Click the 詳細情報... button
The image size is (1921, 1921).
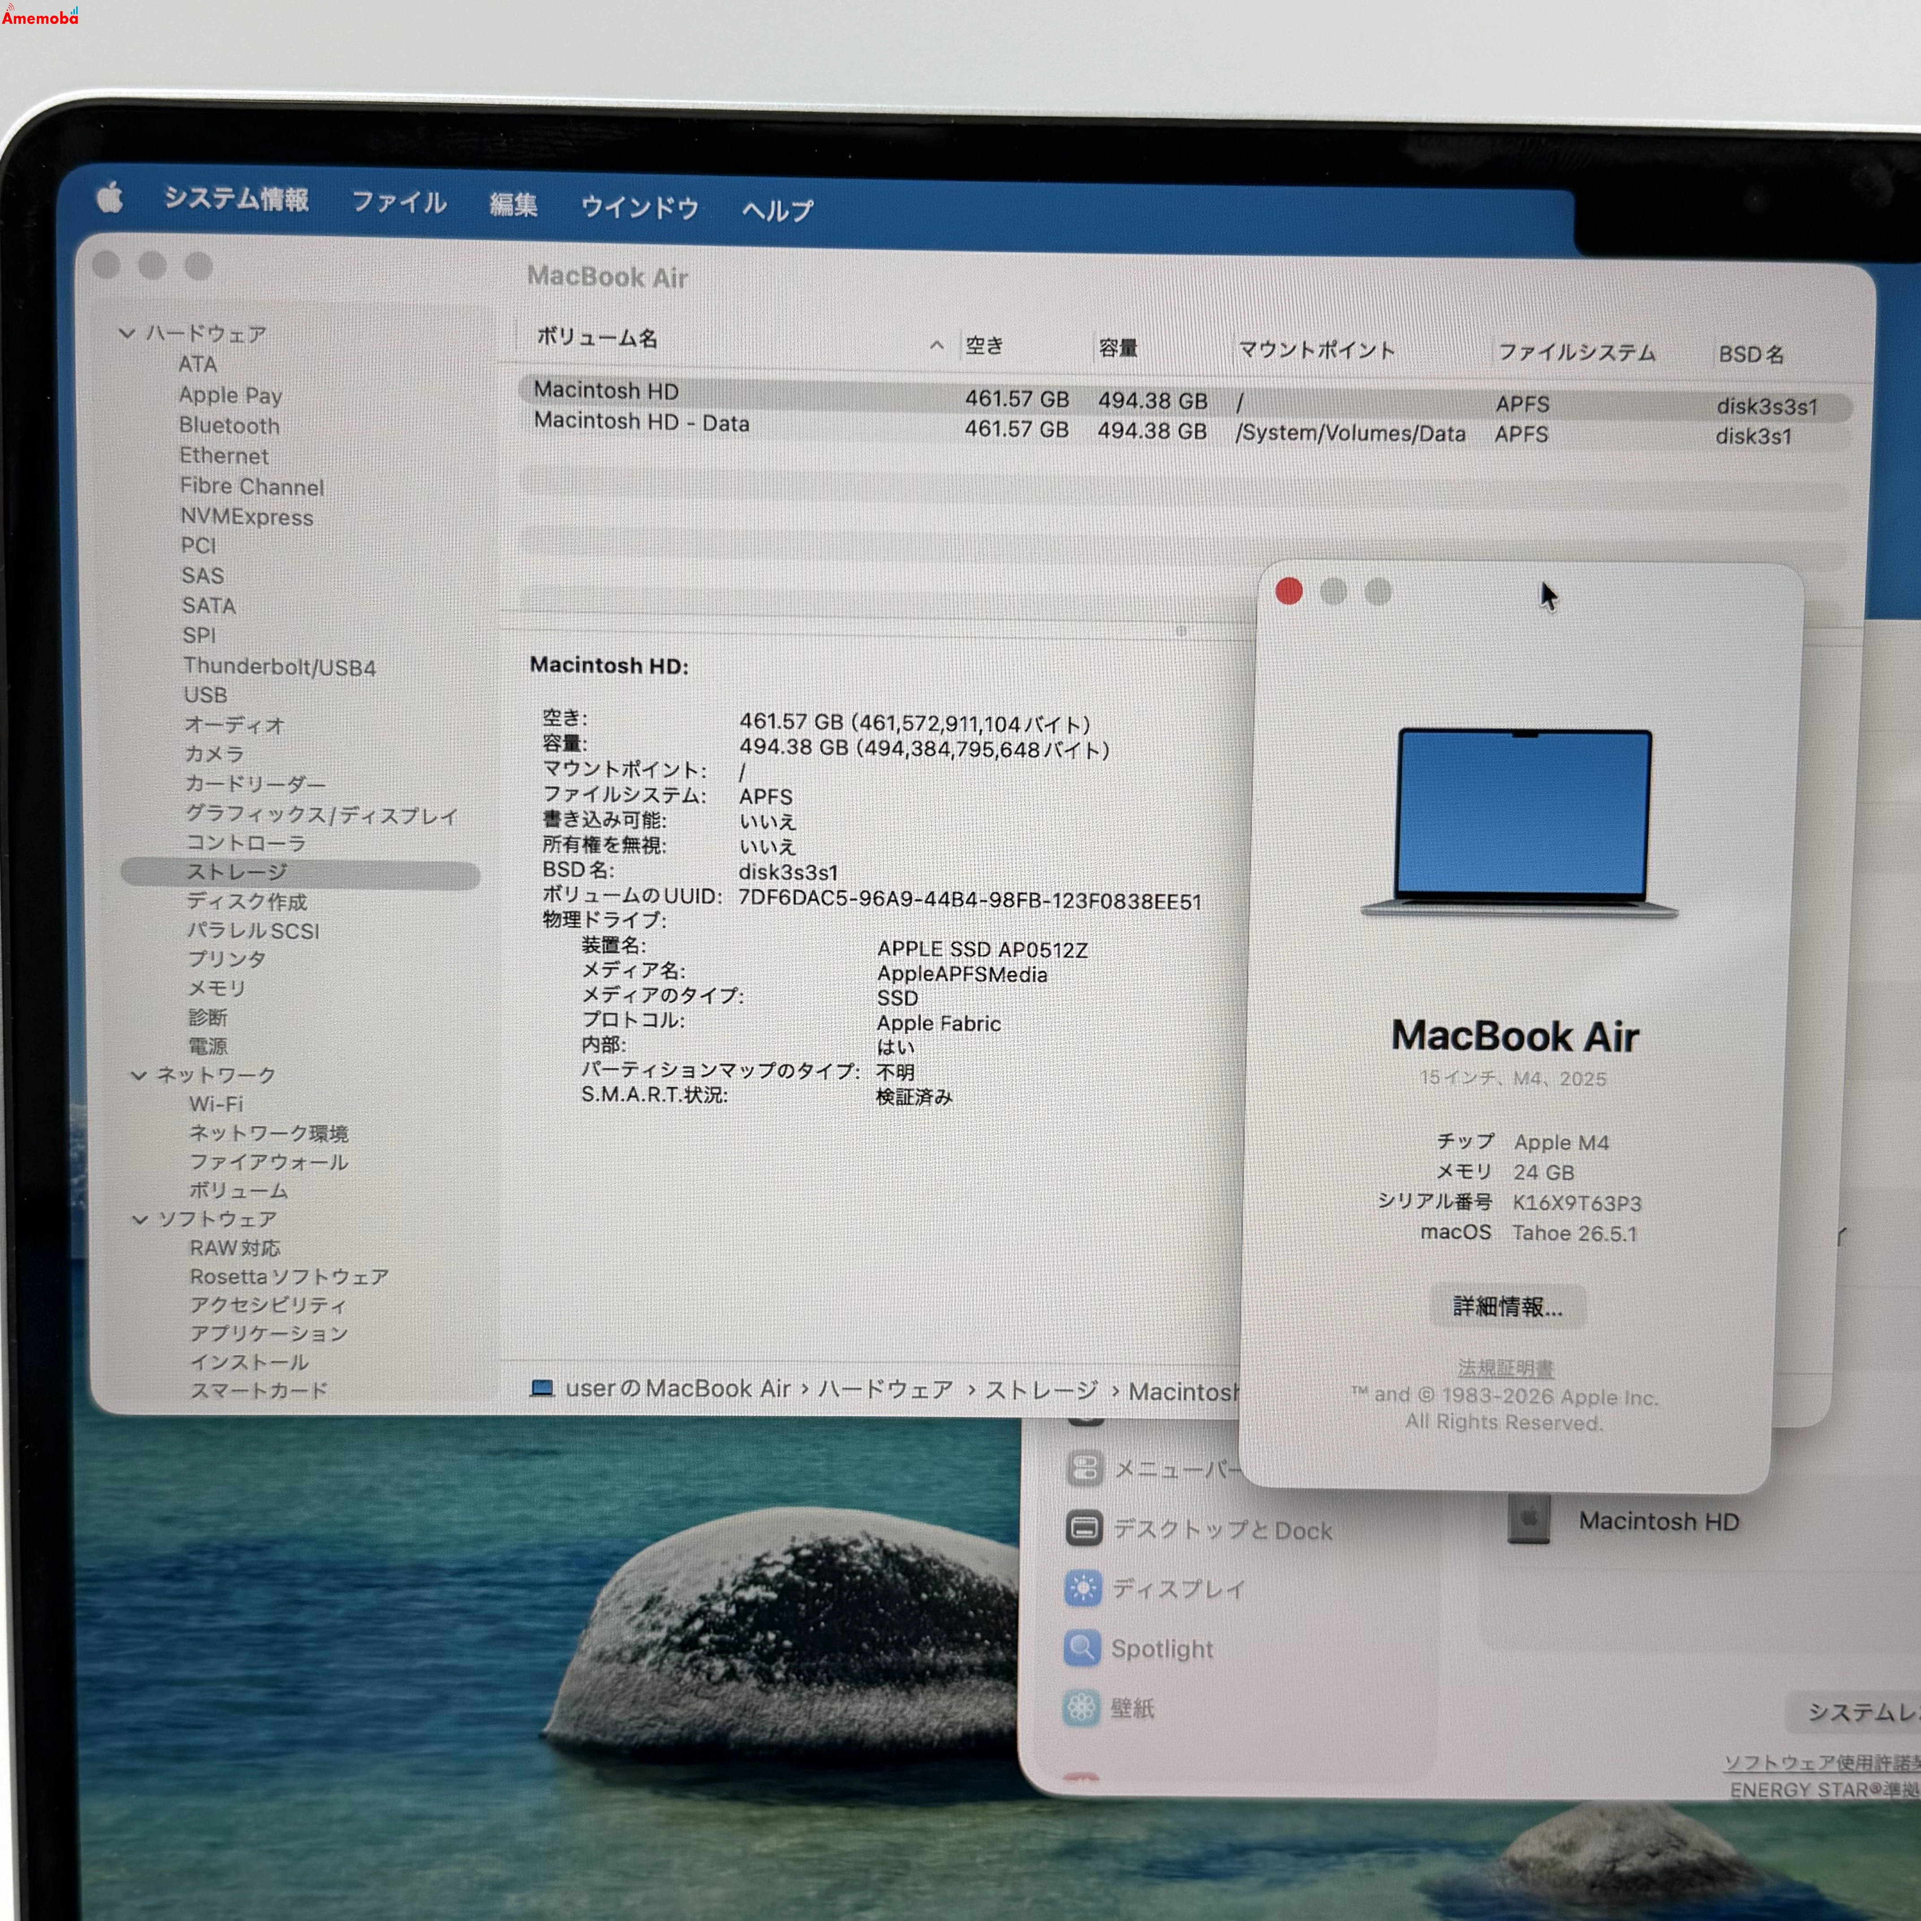(x=1508, y=1307)
